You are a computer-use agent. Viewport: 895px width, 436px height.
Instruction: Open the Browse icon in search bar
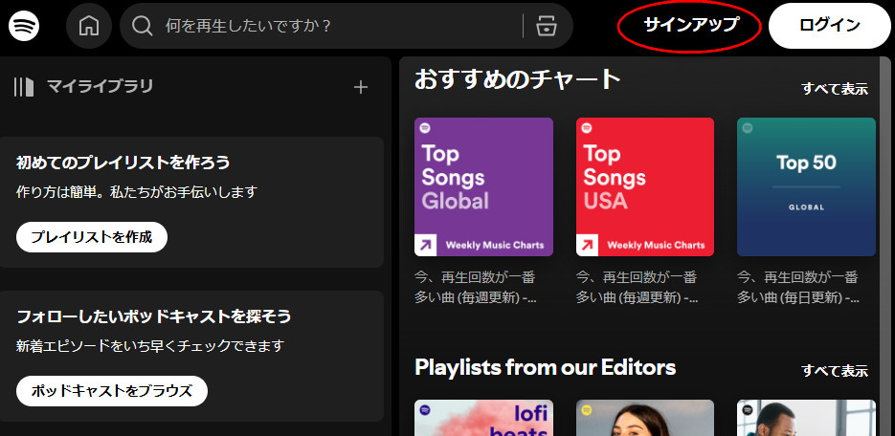[547, 26]
